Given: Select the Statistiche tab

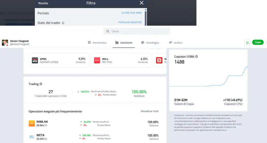Looking at the screenshot, I should pos(124,43).
